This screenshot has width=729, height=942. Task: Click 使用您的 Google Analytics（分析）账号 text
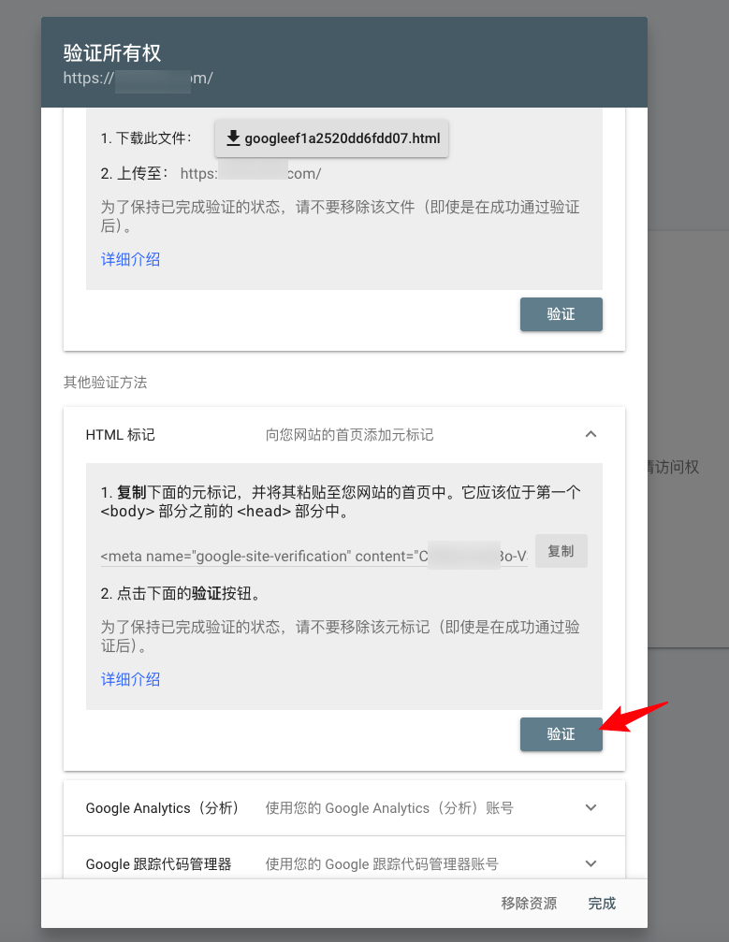(x=389, y=808)
